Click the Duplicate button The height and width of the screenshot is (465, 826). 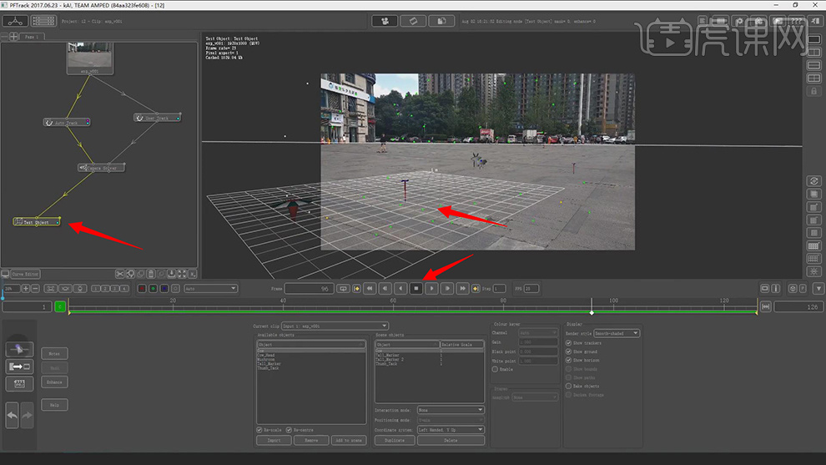point(395,440)
